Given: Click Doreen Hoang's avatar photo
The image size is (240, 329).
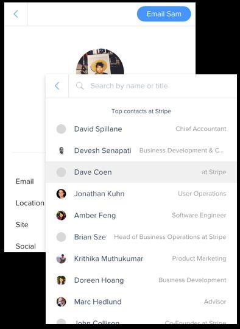Looking at the screenshot, I should pyautogui.click(x=62, y=280).
